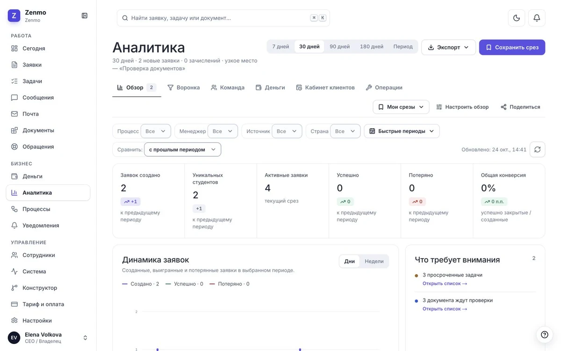Expand Мои срезы dropdown
This screenshot has height=351, width=561.
pos(401,107)
